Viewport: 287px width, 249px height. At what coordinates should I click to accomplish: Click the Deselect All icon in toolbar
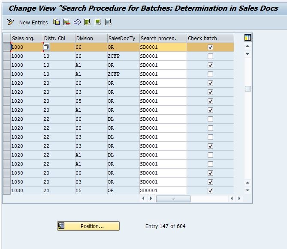coord(108,22)
